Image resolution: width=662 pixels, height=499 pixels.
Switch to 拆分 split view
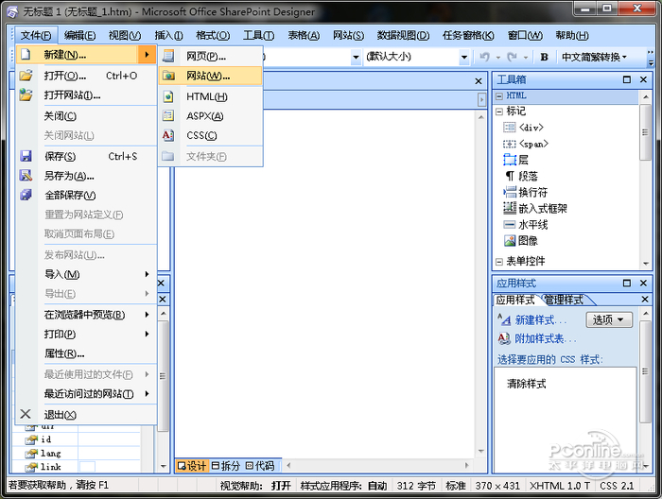click(226, 466)
